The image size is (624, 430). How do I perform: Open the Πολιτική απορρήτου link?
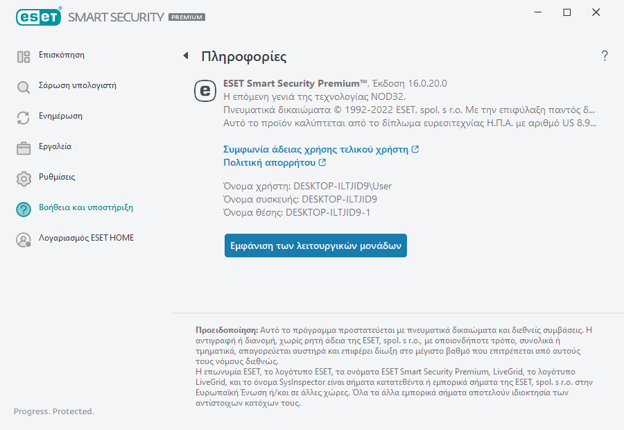coord(270,163)
